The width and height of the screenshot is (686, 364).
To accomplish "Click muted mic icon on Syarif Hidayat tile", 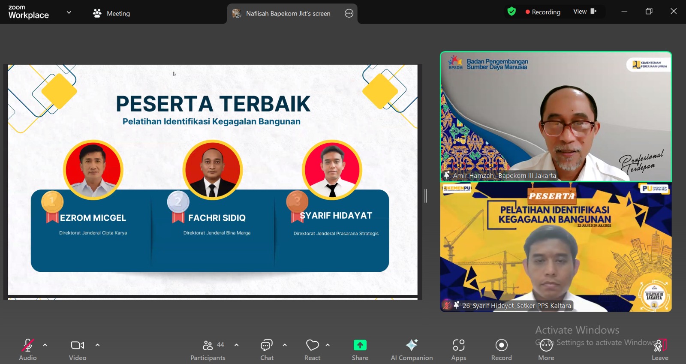I will [447, 305].
